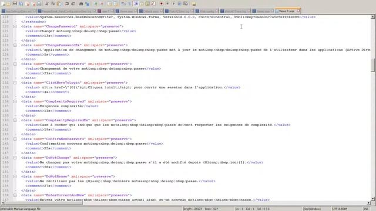Click the Undo arrow icon

pyautogui.click(x=67, y=4)
